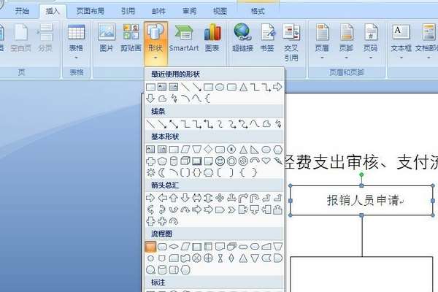438x292 pixels.
Task: Expand the 页眉 dropdown arrow
Action: tap(322, 58)
